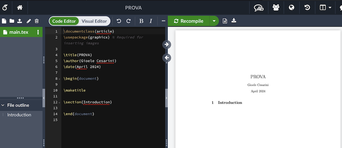This screenshot has height=148, width=342.
Task: Download the compiled PDF
Action: [234, 21]
